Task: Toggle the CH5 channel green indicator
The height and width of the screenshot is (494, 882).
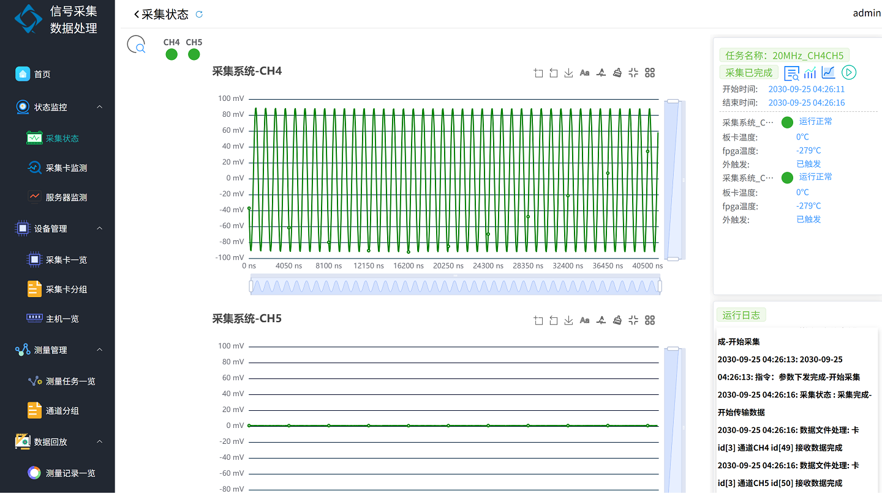Action: pos(194,54)
